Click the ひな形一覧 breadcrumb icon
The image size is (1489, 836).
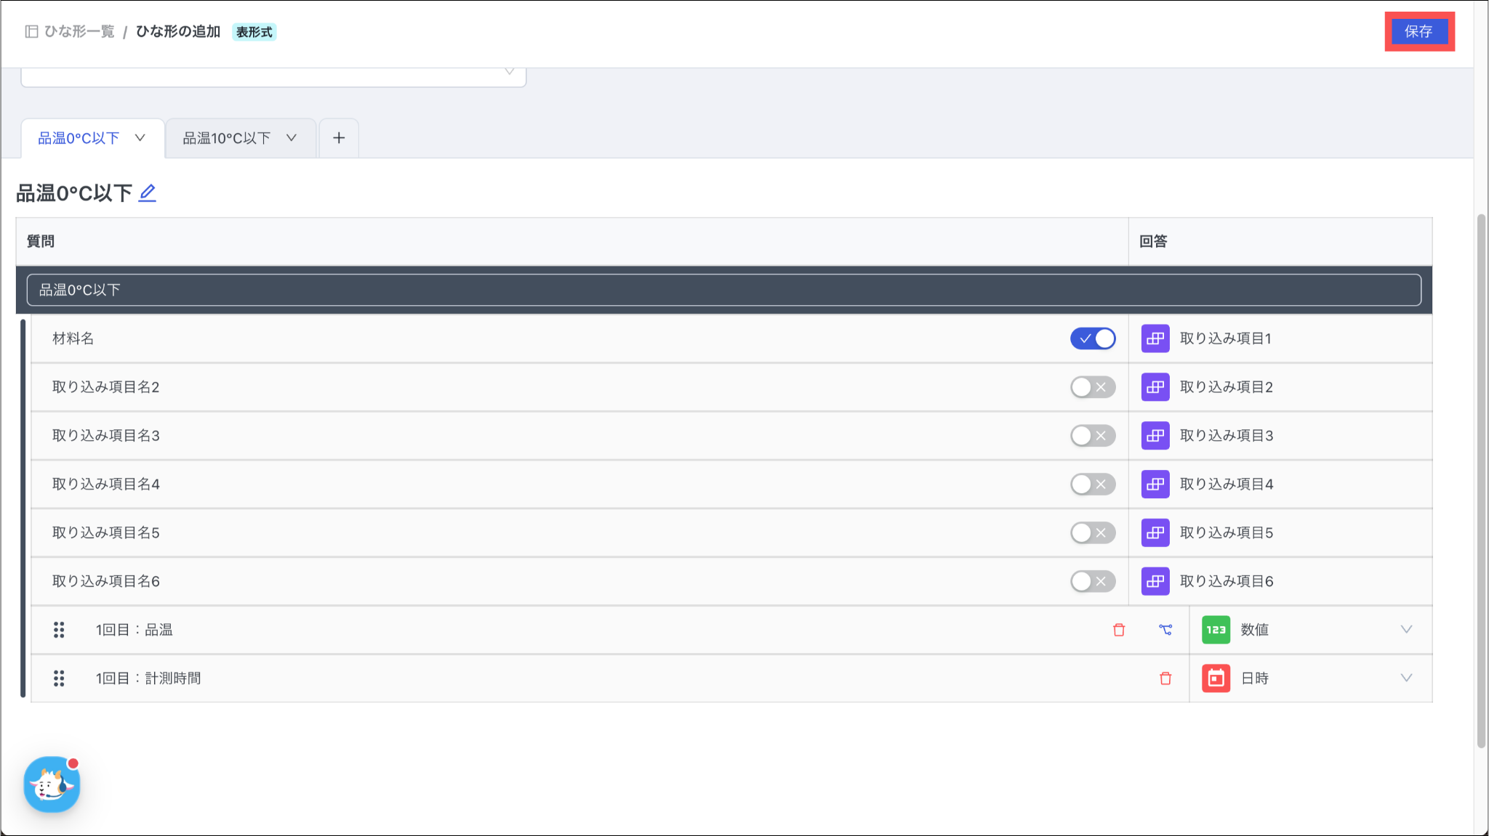[x=31, y=31]
